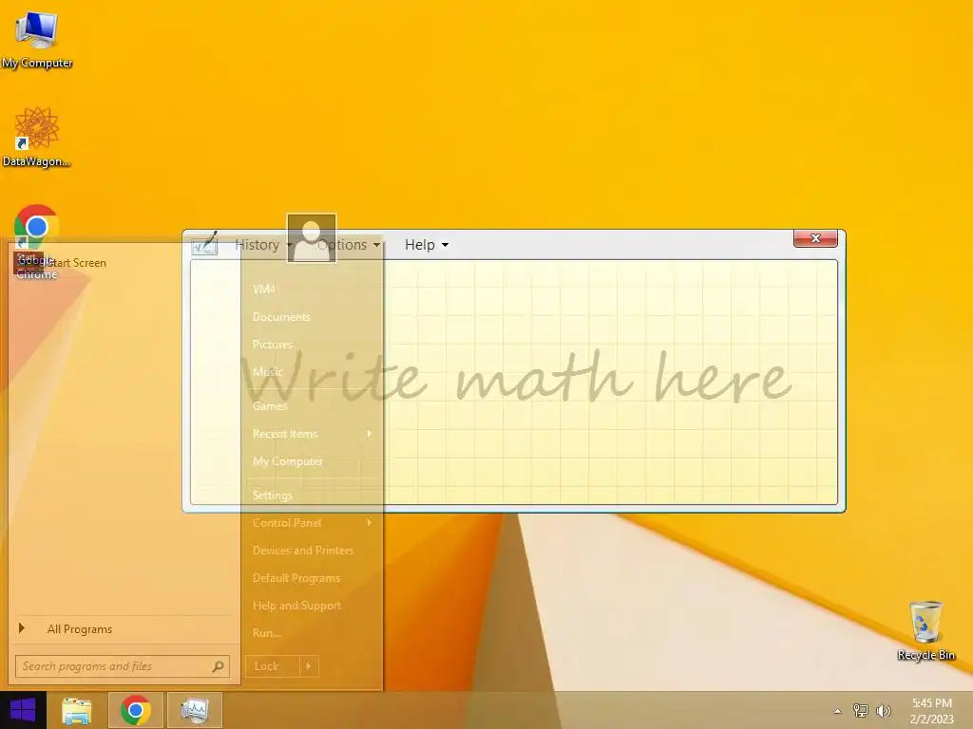The height and width of the screenshot is (729, 973).
Task: Click the user account picture in Start menu
Action: point(312,238)
